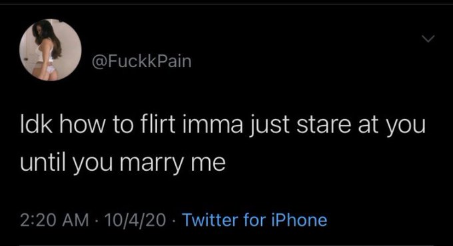Click the word 'marry' in the tweet
Image resolution: width=453 pixels, height=246 pixels.
click(152, 164)
